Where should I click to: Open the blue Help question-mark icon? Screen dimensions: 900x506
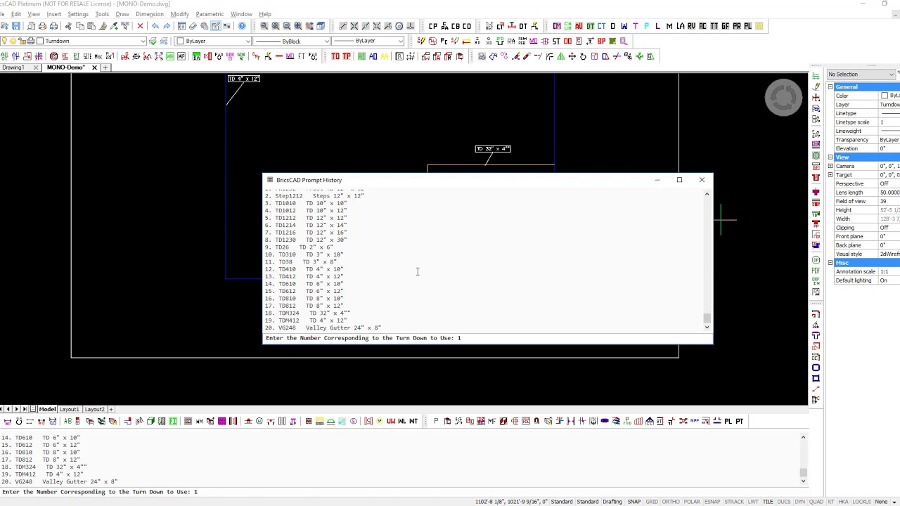coord(242,26)
